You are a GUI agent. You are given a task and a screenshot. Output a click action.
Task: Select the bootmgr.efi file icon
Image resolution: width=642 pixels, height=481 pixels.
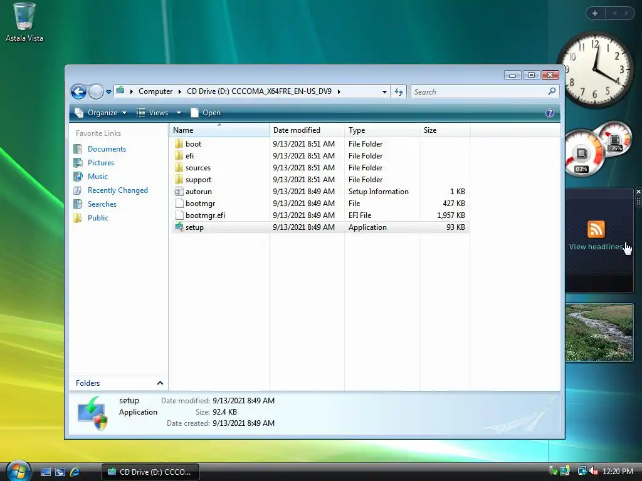click(x=179, y=215)
